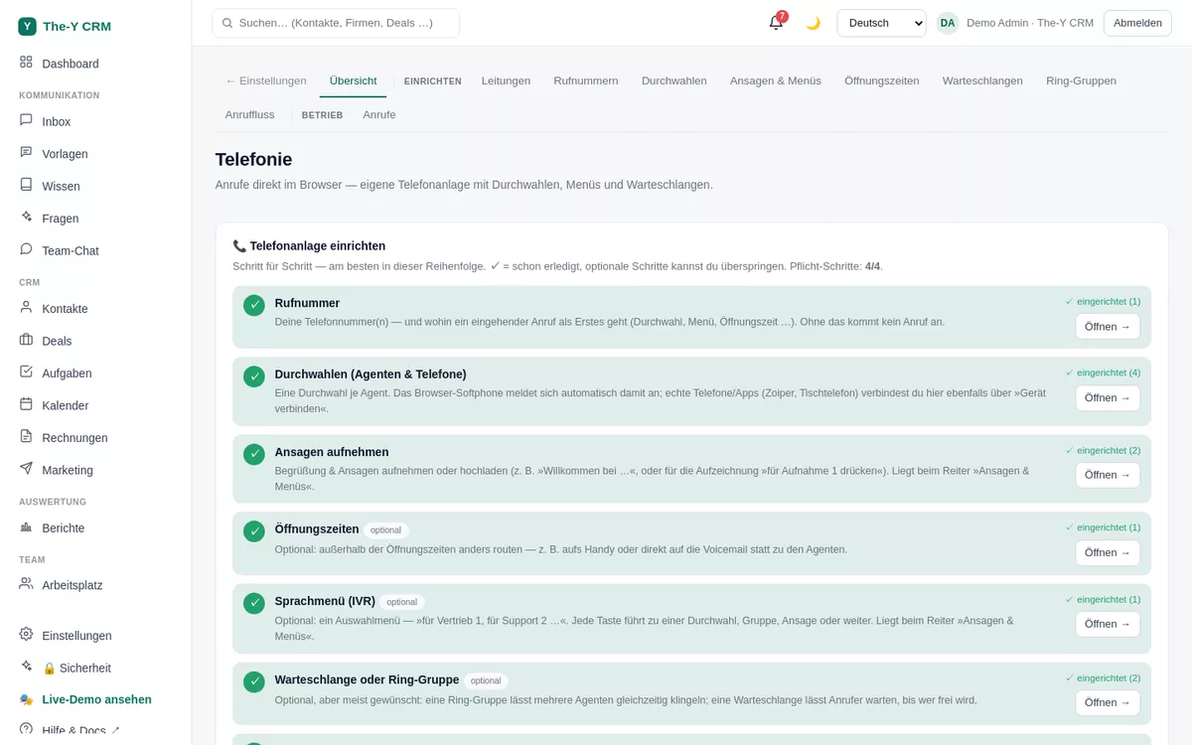Viewport: 1192px width, 745px height.
Task: Click Öffnen button for Öffnungszeiten step
Action: point(1108,552)
